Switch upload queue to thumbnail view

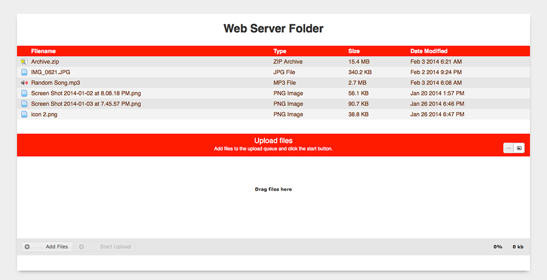click(x=519, y=148)
